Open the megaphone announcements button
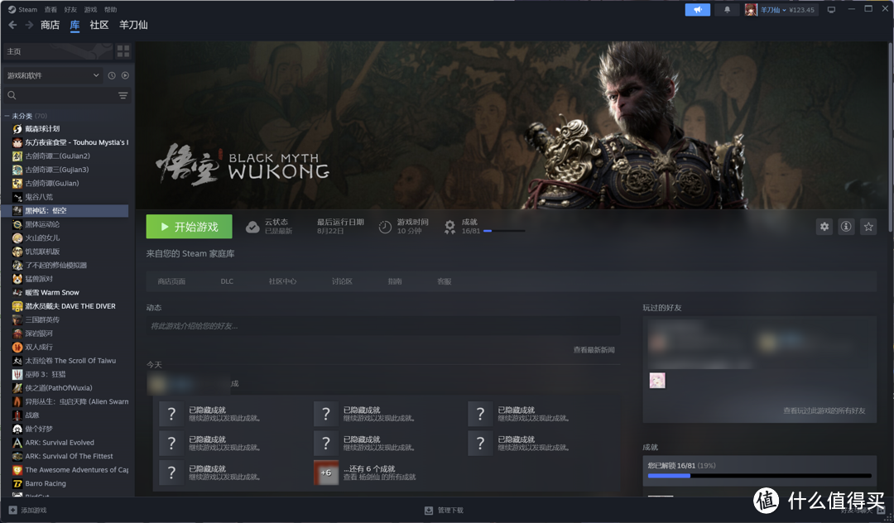894x523 pixels. 697,10
